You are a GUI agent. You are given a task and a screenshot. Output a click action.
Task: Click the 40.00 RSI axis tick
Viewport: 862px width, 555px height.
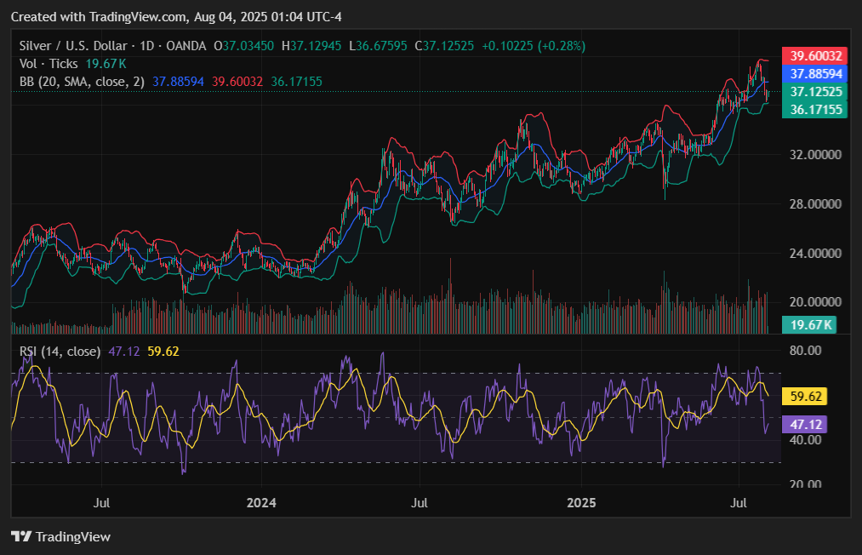(x=805, y=440)
